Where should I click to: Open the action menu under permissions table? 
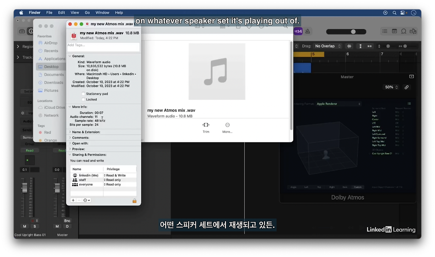pos(87,200)
